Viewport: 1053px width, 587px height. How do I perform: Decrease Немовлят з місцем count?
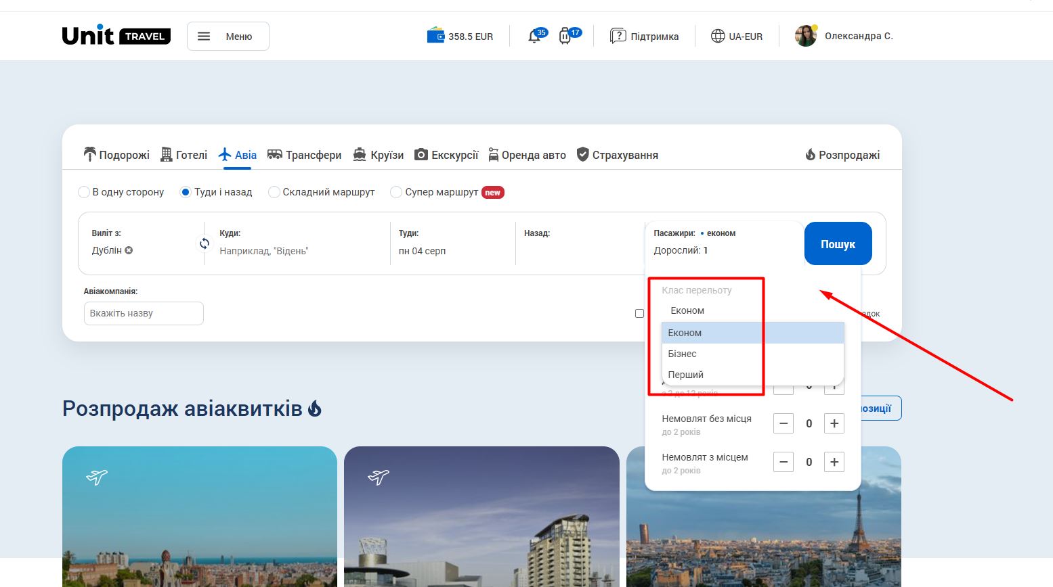point(783,462)
